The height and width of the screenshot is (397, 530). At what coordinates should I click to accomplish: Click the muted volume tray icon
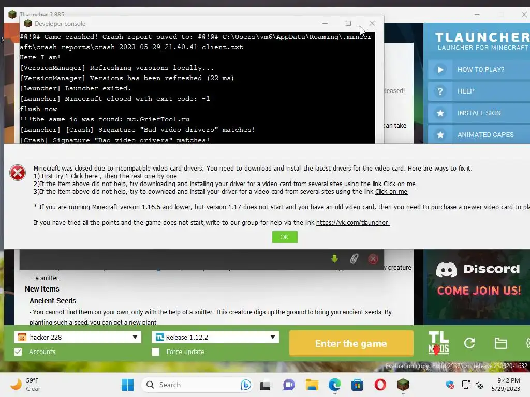point(479,385)
